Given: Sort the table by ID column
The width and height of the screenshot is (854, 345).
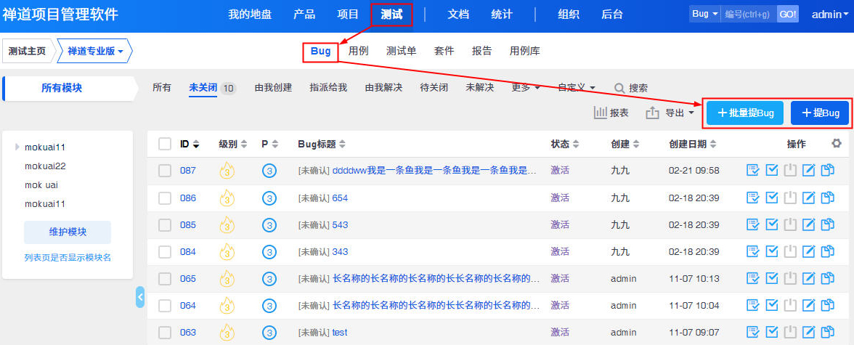Looking at the screenshot, I should point(190,144).
